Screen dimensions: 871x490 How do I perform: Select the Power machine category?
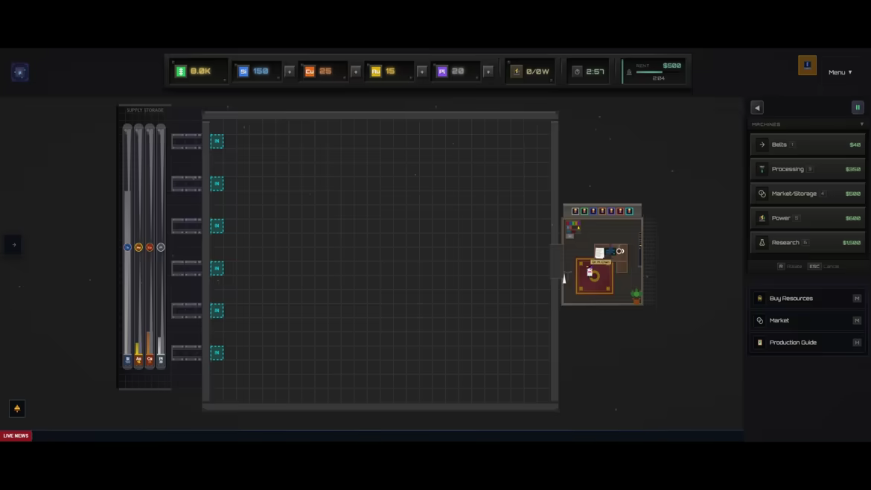808,217
